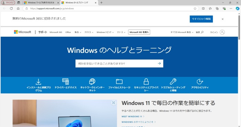Viewport: 241px width, 127px height.
Task: Switch to the Windows でヘルプを表示する方法 tab
Action: [x=41, y=3]
